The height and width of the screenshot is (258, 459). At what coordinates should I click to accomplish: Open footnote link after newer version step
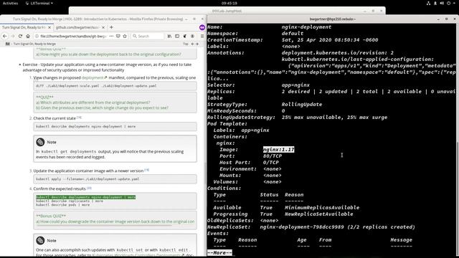(146, 170)
